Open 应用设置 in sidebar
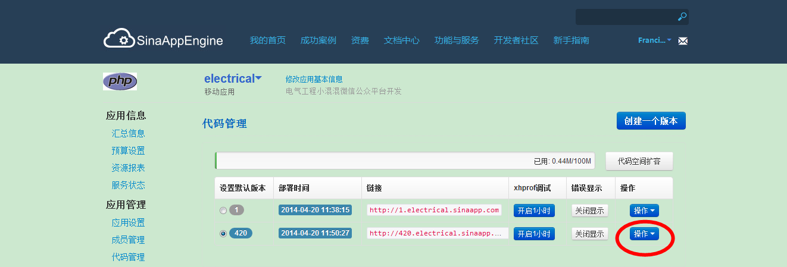The width and height of the screenshot is (787, 267). [129, 222]
